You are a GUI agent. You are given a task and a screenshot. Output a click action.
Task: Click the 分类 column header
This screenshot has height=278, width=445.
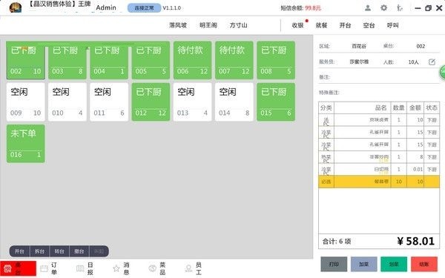(x=326, y=107)
